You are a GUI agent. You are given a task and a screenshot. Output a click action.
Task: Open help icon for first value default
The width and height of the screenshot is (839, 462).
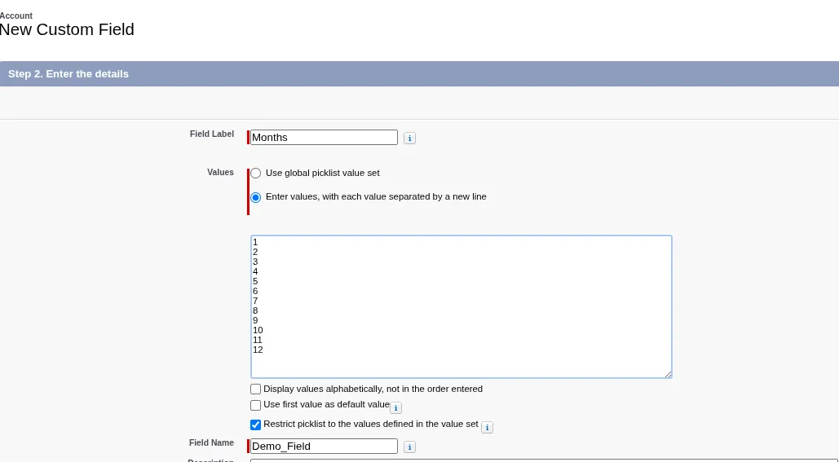click(395, 407)
